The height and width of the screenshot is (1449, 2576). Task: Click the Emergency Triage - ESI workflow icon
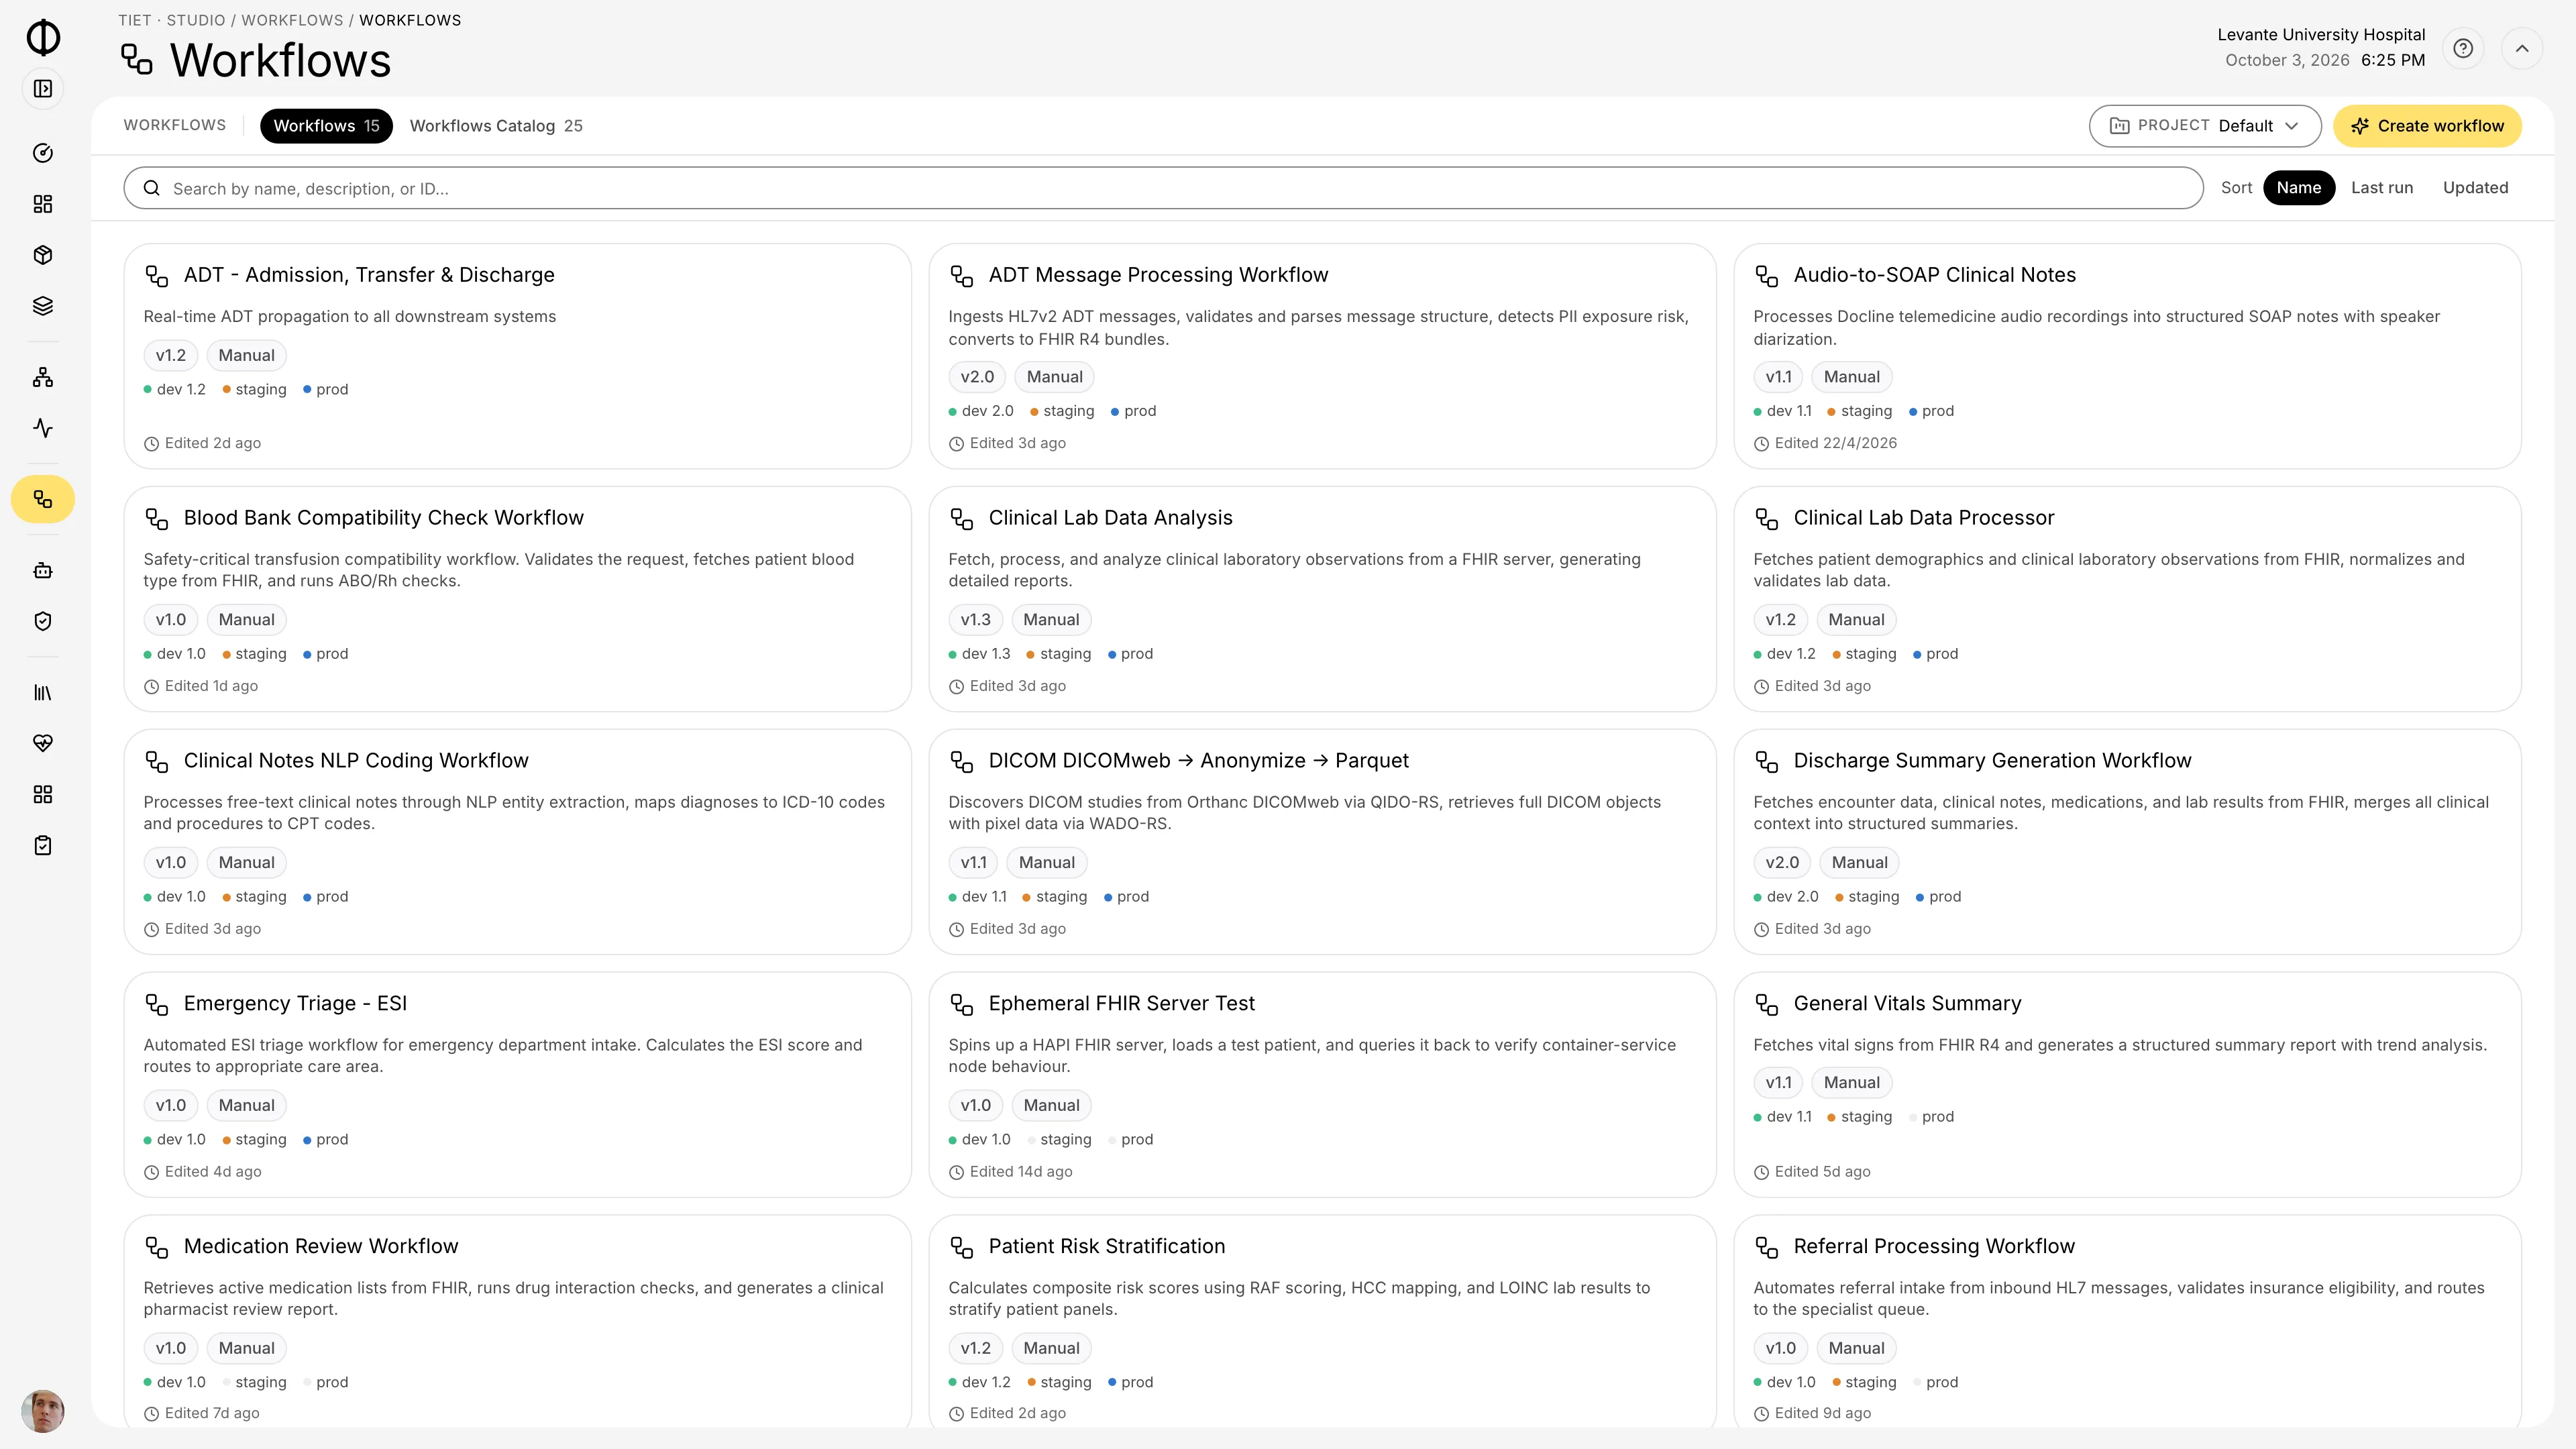[x=157, y=1004]
